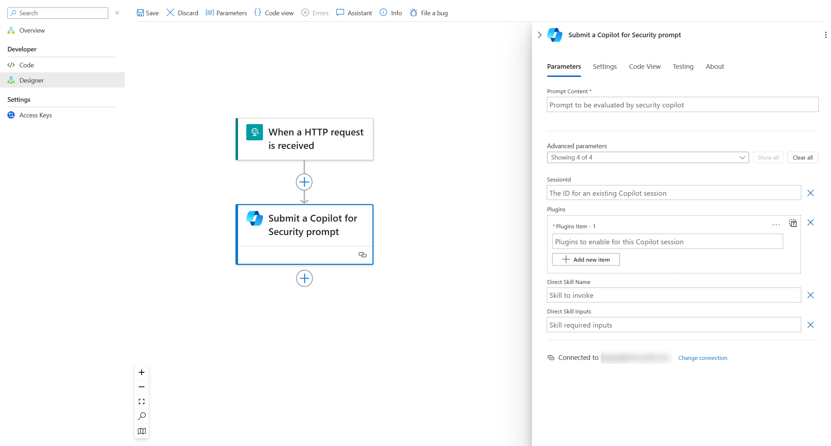Open the panel more options menu
This screenshot has height=446, width=831.
[x=826, y=35]
